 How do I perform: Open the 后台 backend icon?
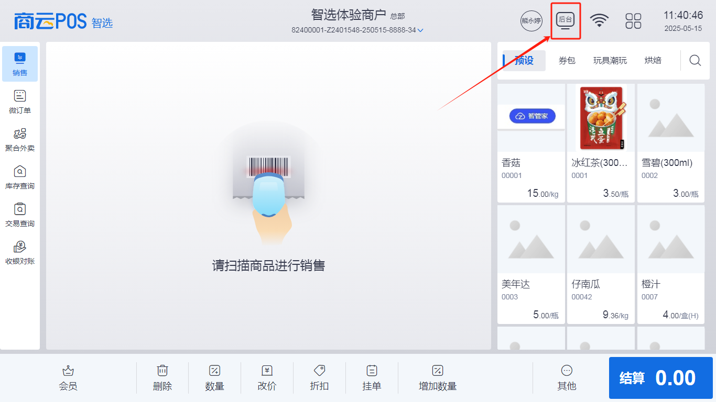[x=565, y=21]
